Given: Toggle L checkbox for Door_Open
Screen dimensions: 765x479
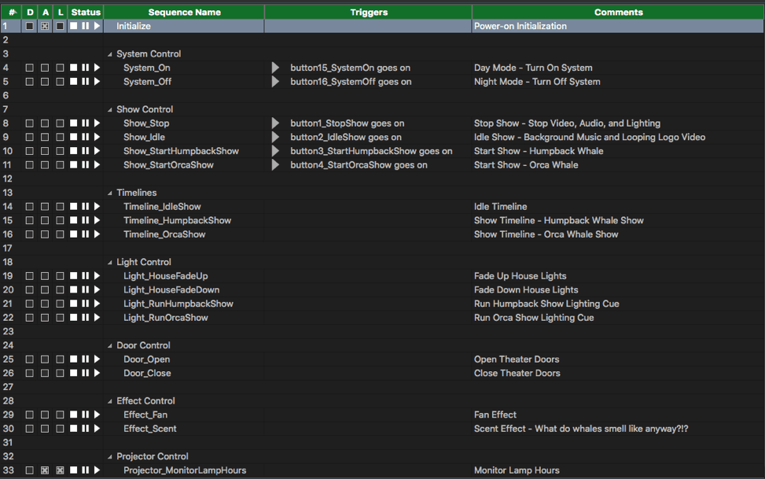Looking at the screenshot, I should [x=60, y=359].
